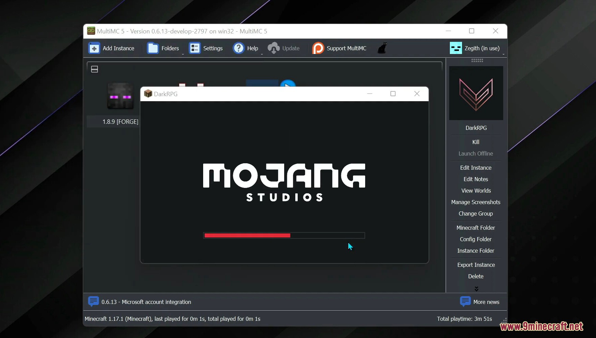Kill the running DarkRPG instance
596x338 pixels.
pyautogui.click(x=476, y=142)
